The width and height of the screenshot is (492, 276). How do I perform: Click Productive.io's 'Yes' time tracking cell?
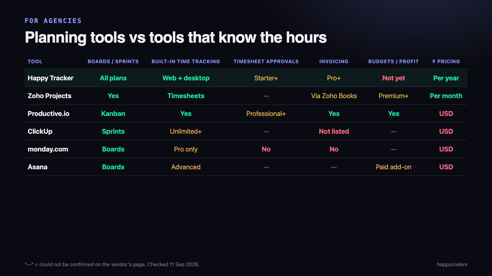click(186, 114)
